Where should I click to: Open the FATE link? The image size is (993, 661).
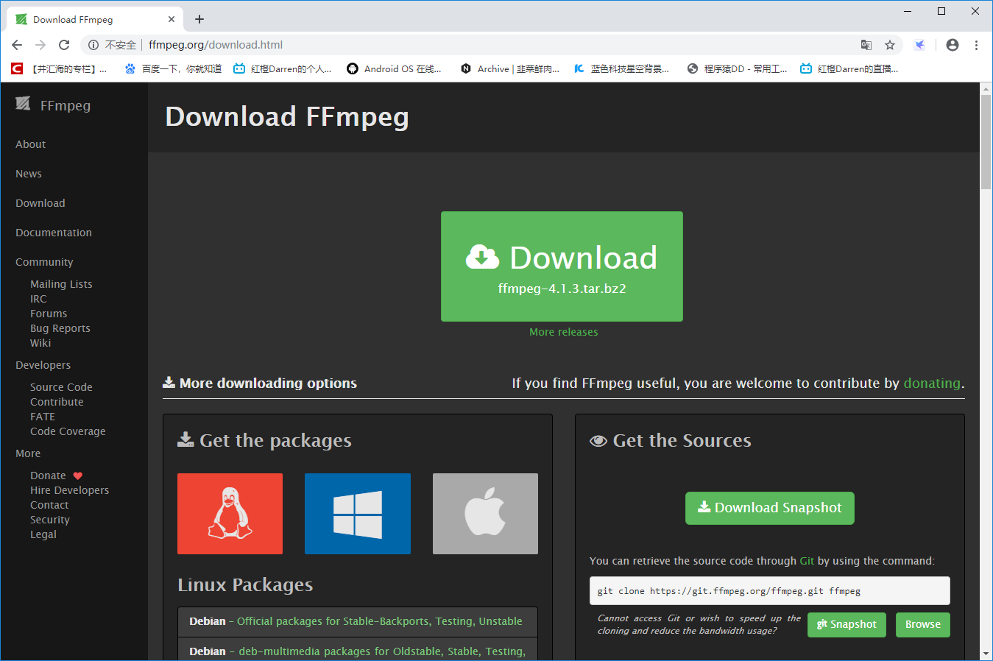click(43, 417)
